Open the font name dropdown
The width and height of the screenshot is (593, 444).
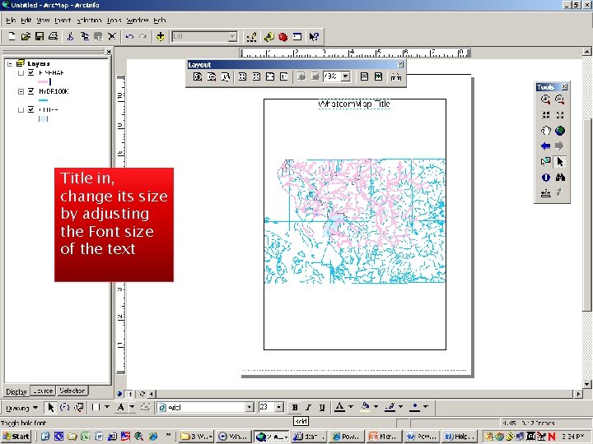(x=250, y=407)
